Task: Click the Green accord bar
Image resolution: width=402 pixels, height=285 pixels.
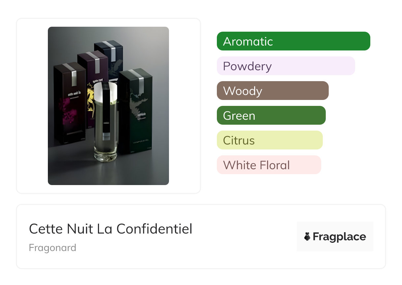Action: pyautogui.click(x=271, y=115)
